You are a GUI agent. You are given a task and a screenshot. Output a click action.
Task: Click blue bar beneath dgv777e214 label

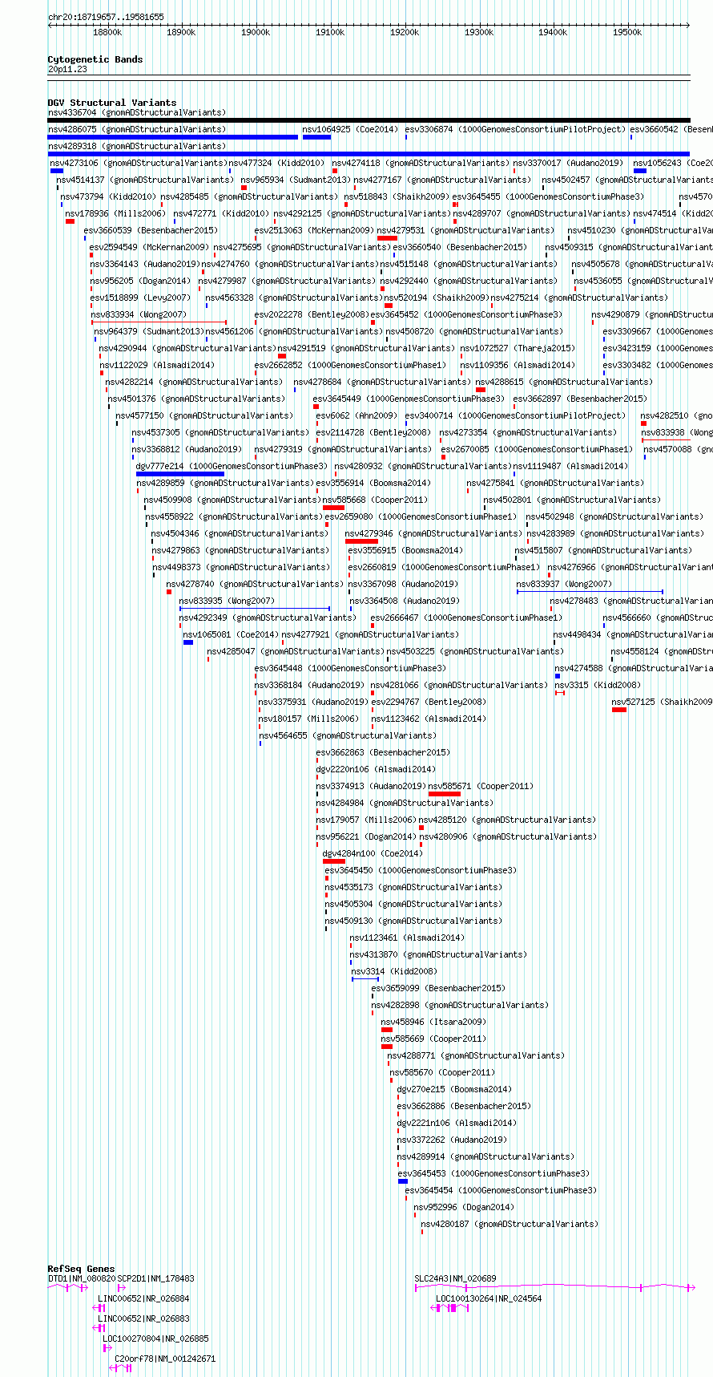point(180,474)
